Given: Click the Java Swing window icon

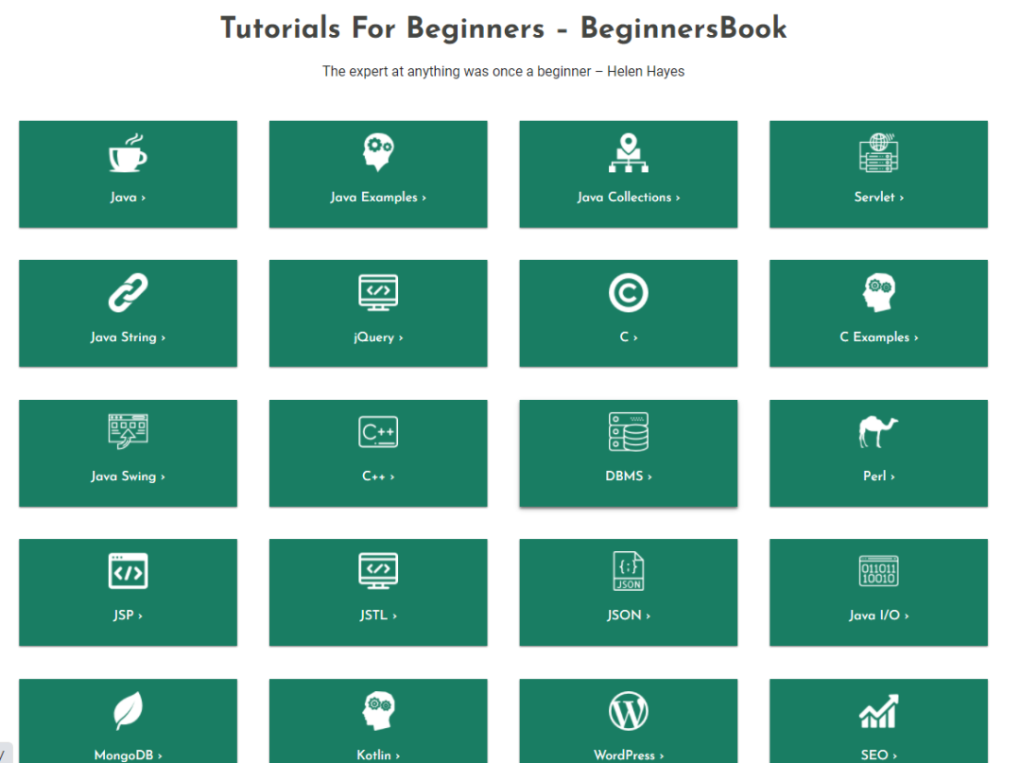Looking at the screenshot, I should [128, 432].
